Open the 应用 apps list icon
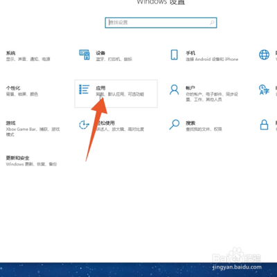 (84, 89)
